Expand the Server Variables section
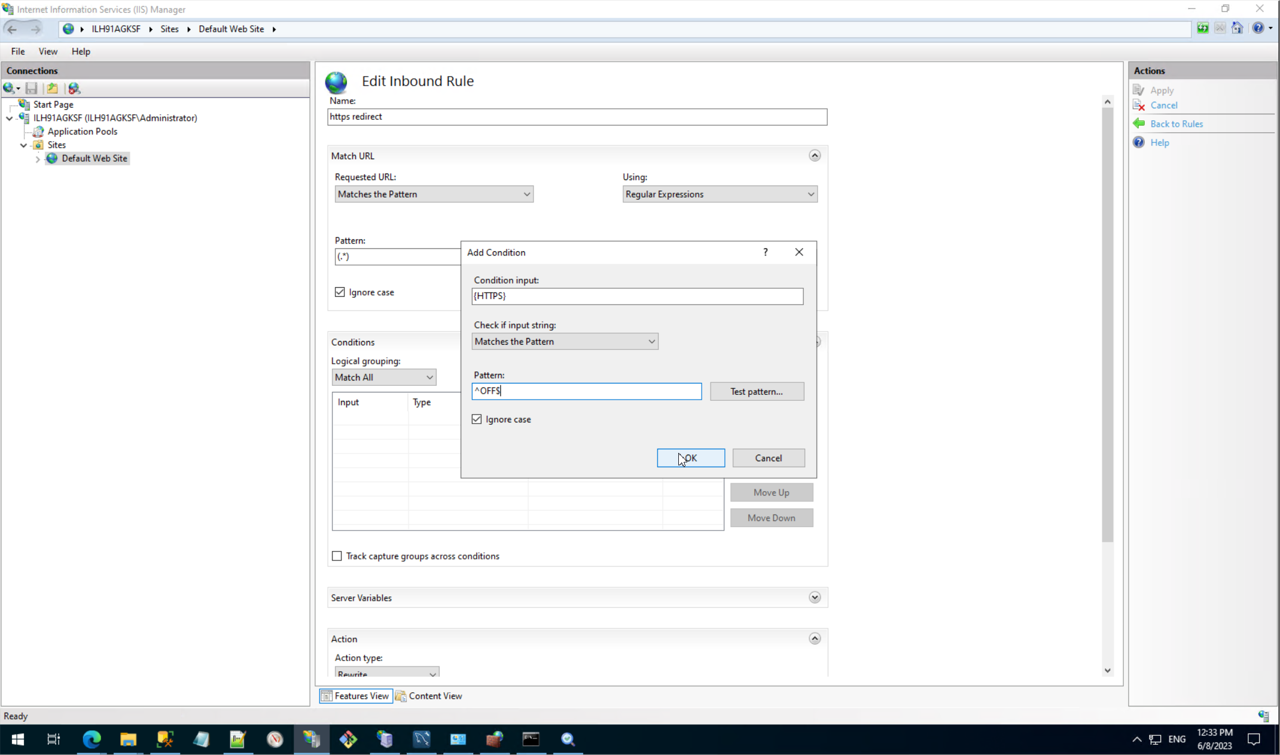Image resolution: width=1280 pixels, height=755 pixels. [815, 598]
